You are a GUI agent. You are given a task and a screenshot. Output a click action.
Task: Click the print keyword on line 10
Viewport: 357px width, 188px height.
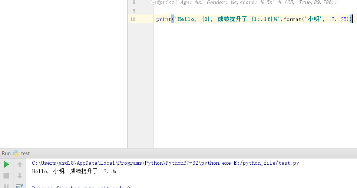pyautogui.click(x=163, y=19)
